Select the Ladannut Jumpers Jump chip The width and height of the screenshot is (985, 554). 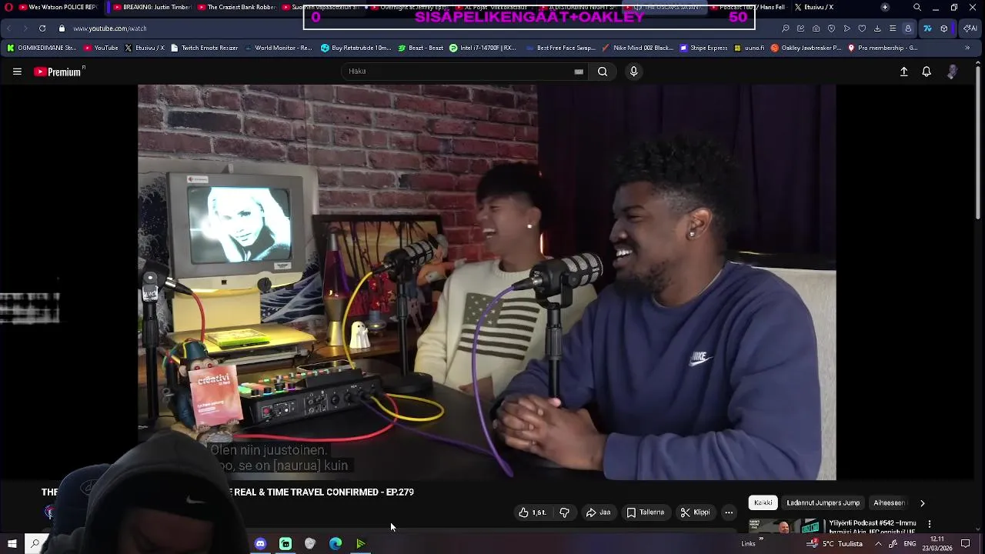coord(823,502)
